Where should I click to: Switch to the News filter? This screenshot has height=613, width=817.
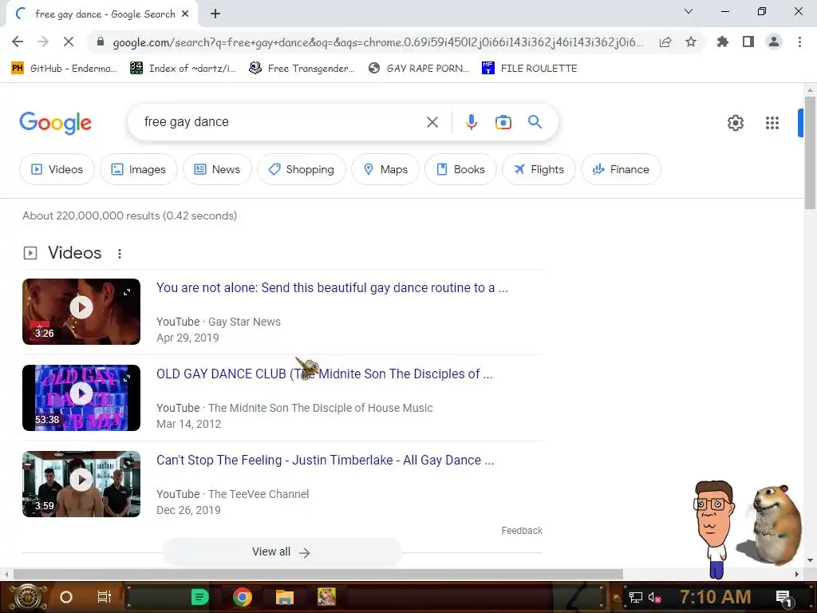[217, 169]
